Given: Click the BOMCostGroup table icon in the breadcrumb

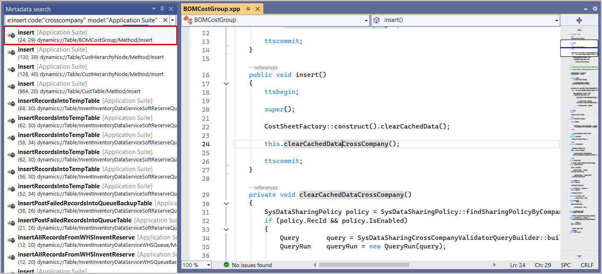Looking at the screenshot, I should 187,20.
